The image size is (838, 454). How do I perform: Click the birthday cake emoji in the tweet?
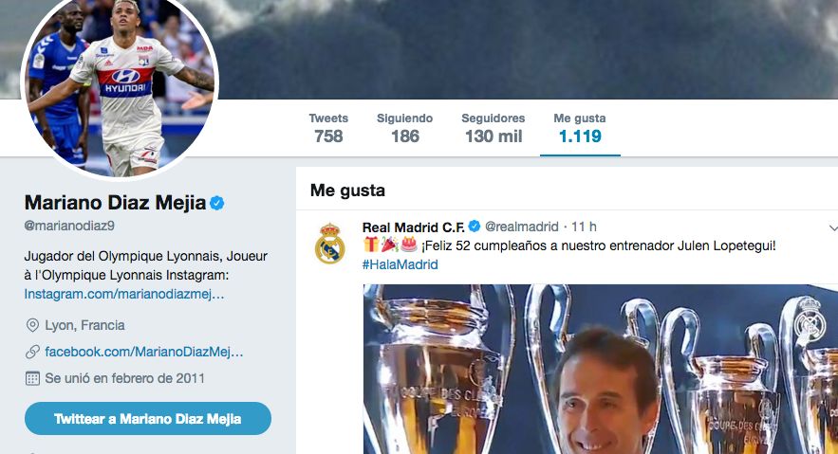(x=408, y=245)
